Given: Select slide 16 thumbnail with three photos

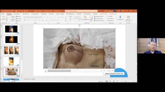Looking at the screenshot, I should (x=11, y=51).
